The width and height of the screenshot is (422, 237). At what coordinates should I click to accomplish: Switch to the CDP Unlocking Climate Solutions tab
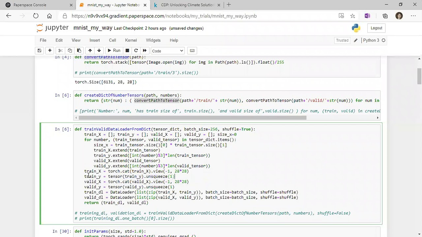click(x=187, y=5)
